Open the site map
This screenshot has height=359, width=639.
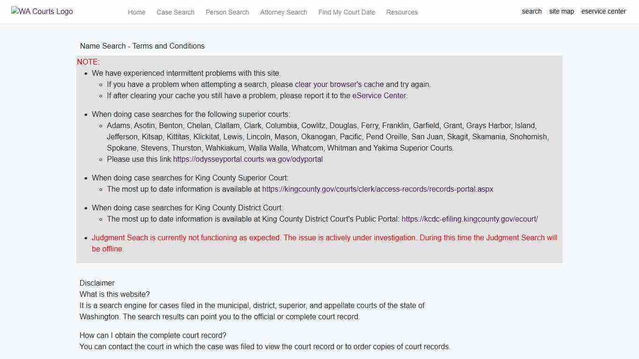click(x=561, y=11)
